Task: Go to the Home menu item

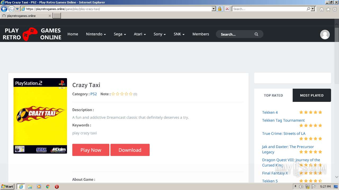Action: (73, 34)
